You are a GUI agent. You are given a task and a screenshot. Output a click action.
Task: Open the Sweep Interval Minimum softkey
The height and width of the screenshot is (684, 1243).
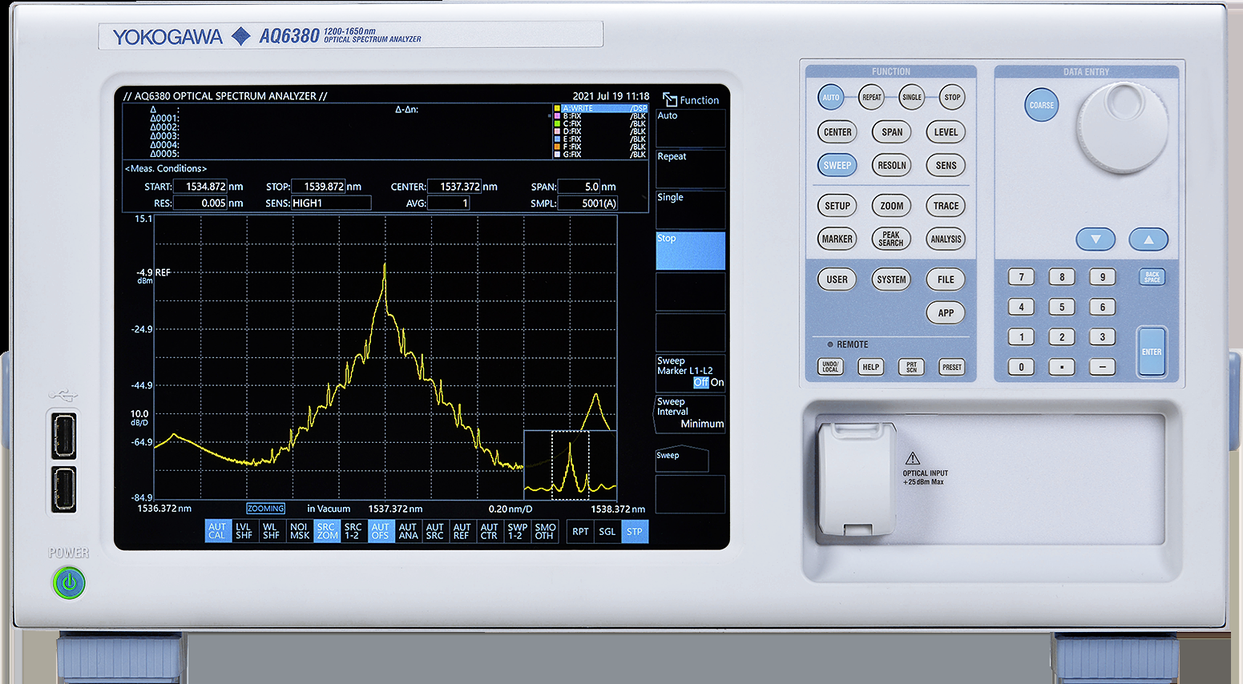pyautogui.click(x=691, y=413)
